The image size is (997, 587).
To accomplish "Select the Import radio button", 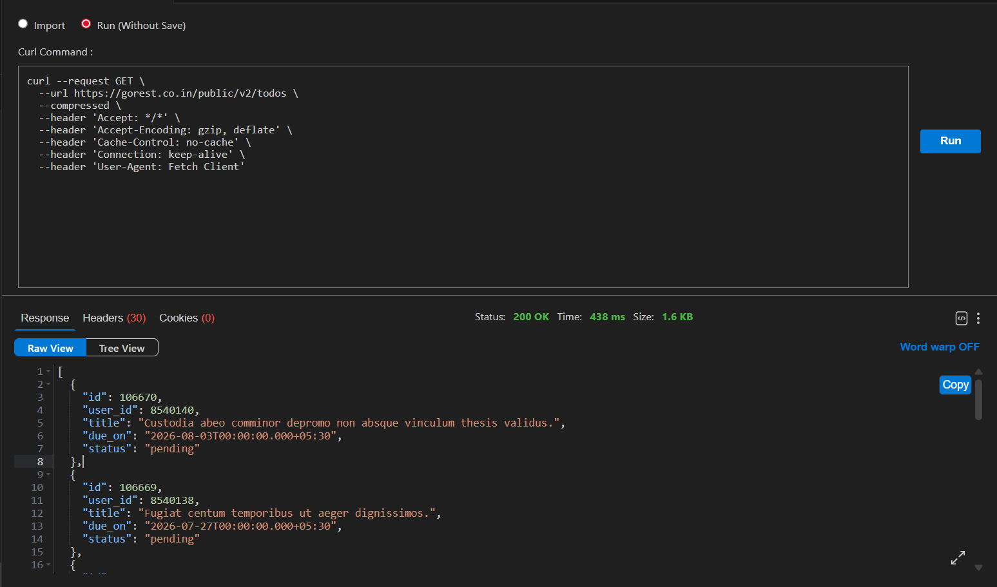I will tap(23, 24).
